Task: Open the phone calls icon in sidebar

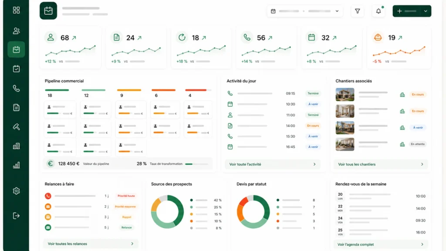Action: click(x=16, y=88)
